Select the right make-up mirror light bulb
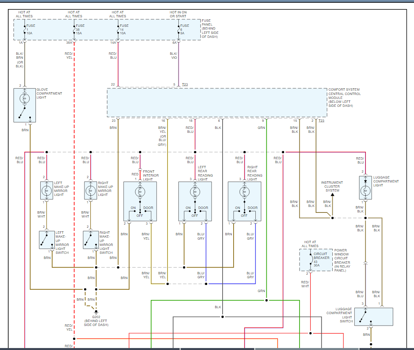The width and height of the screenshot is (414, 350). coord(91,190)
